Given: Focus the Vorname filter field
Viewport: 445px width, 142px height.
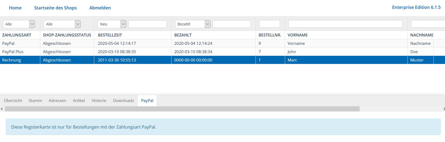Looking at the screenshot, I should (x=345, y=24).
